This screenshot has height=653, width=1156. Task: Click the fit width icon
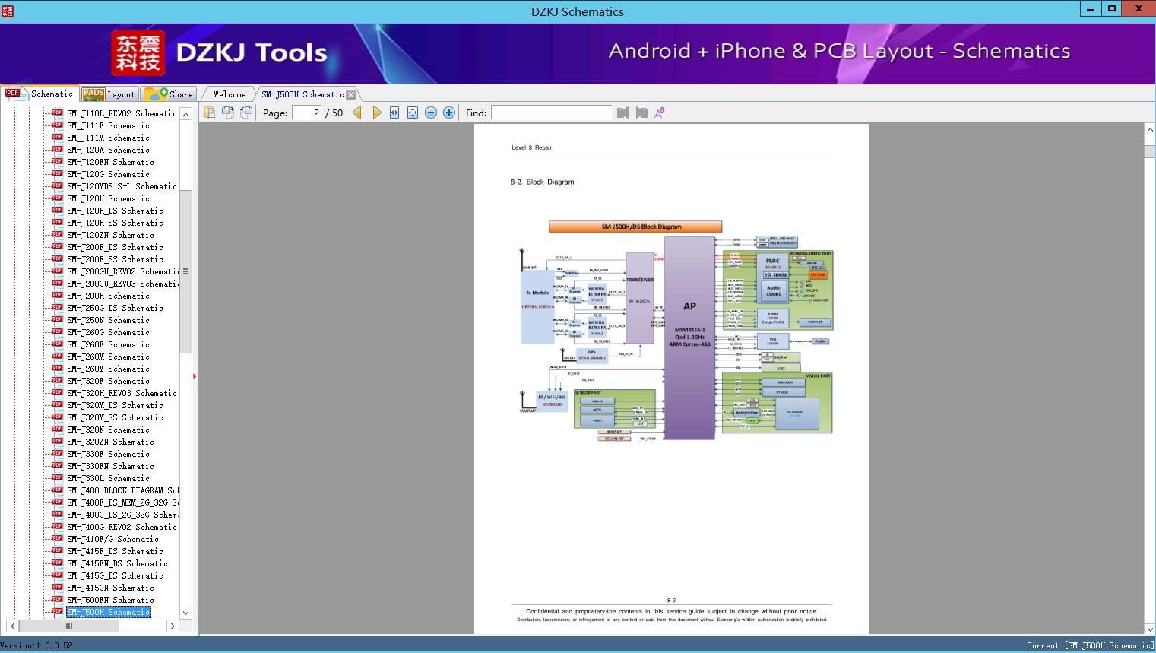(x=394, y=113)
